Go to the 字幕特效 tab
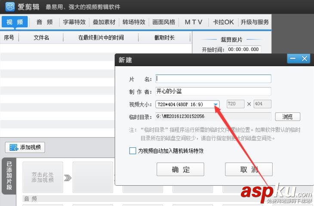This screenshot has height=206, width=314. (x=74, y=22)
